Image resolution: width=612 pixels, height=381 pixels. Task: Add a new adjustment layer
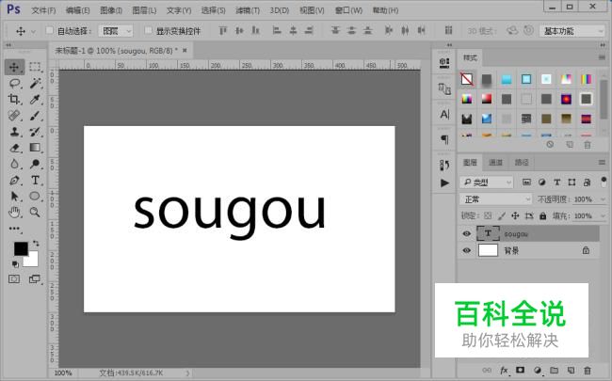tap(538, 370)
